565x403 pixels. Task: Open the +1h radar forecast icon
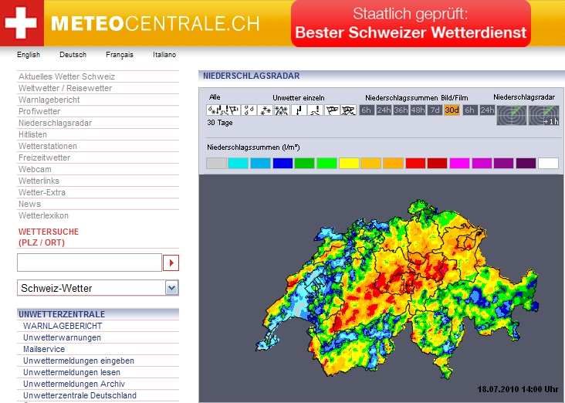coord(543,115)
